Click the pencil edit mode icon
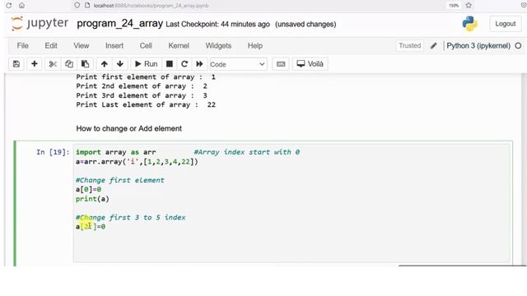 [x=434, y=46]
